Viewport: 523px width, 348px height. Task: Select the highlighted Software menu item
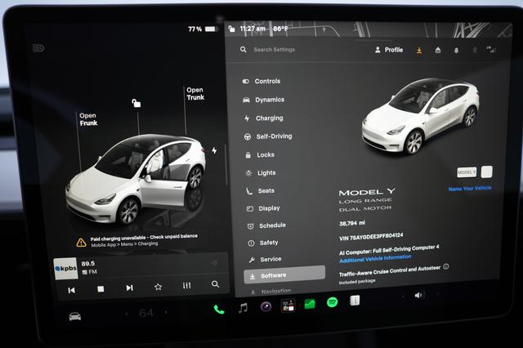click(x=284, y=274)
